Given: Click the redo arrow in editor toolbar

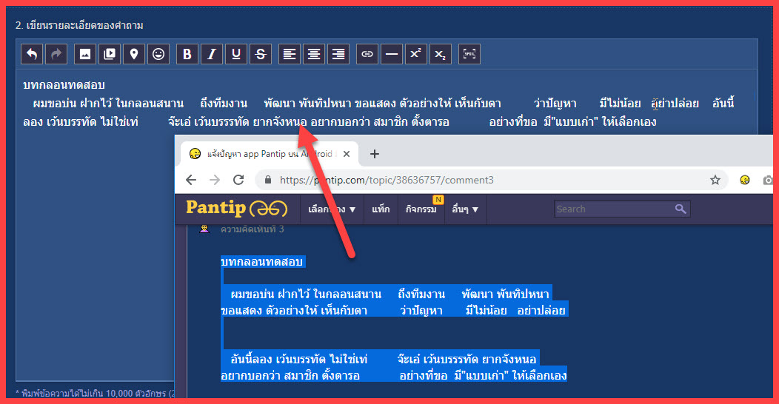Looking at the screenshot, I should click(x=56, y=54).
